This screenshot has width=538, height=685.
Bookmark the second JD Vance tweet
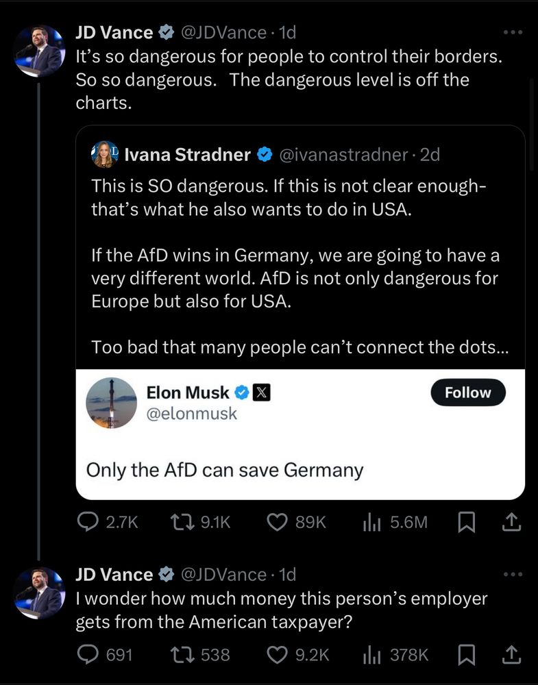[466, 655]
